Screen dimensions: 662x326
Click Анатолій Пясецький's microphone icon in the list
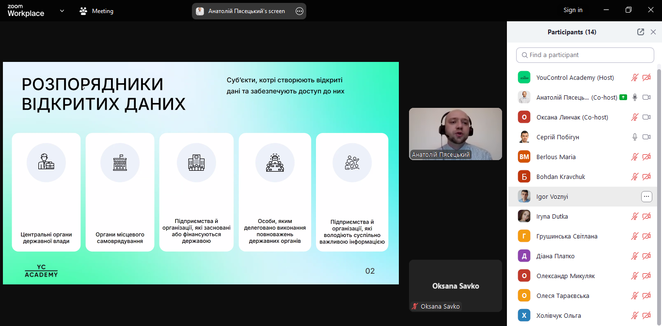tap(635, 97)
